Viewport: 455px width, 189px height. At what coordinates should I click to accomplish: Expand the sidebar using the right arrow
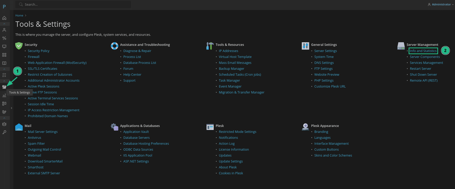12,108
